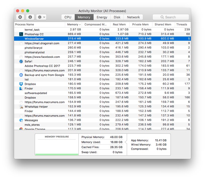This screenshot has width=205, height=179.
Task: Select forums.macrumors.com row using 154.9 MB
Action: point(102,102)
